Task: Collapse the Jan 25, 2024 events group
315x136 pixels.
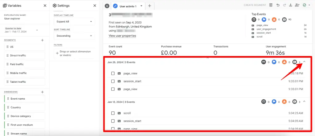Action: click(x=304, y=62)
